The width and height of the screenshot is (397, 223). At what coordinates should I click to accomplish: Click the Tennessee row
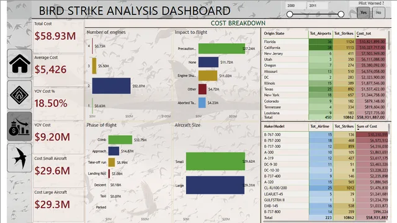(324, 107)
